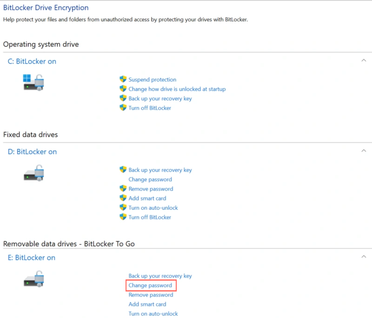This screenshot has height=318, width=372.
Task: Add a smart card to drive E:
Action: 147,304
